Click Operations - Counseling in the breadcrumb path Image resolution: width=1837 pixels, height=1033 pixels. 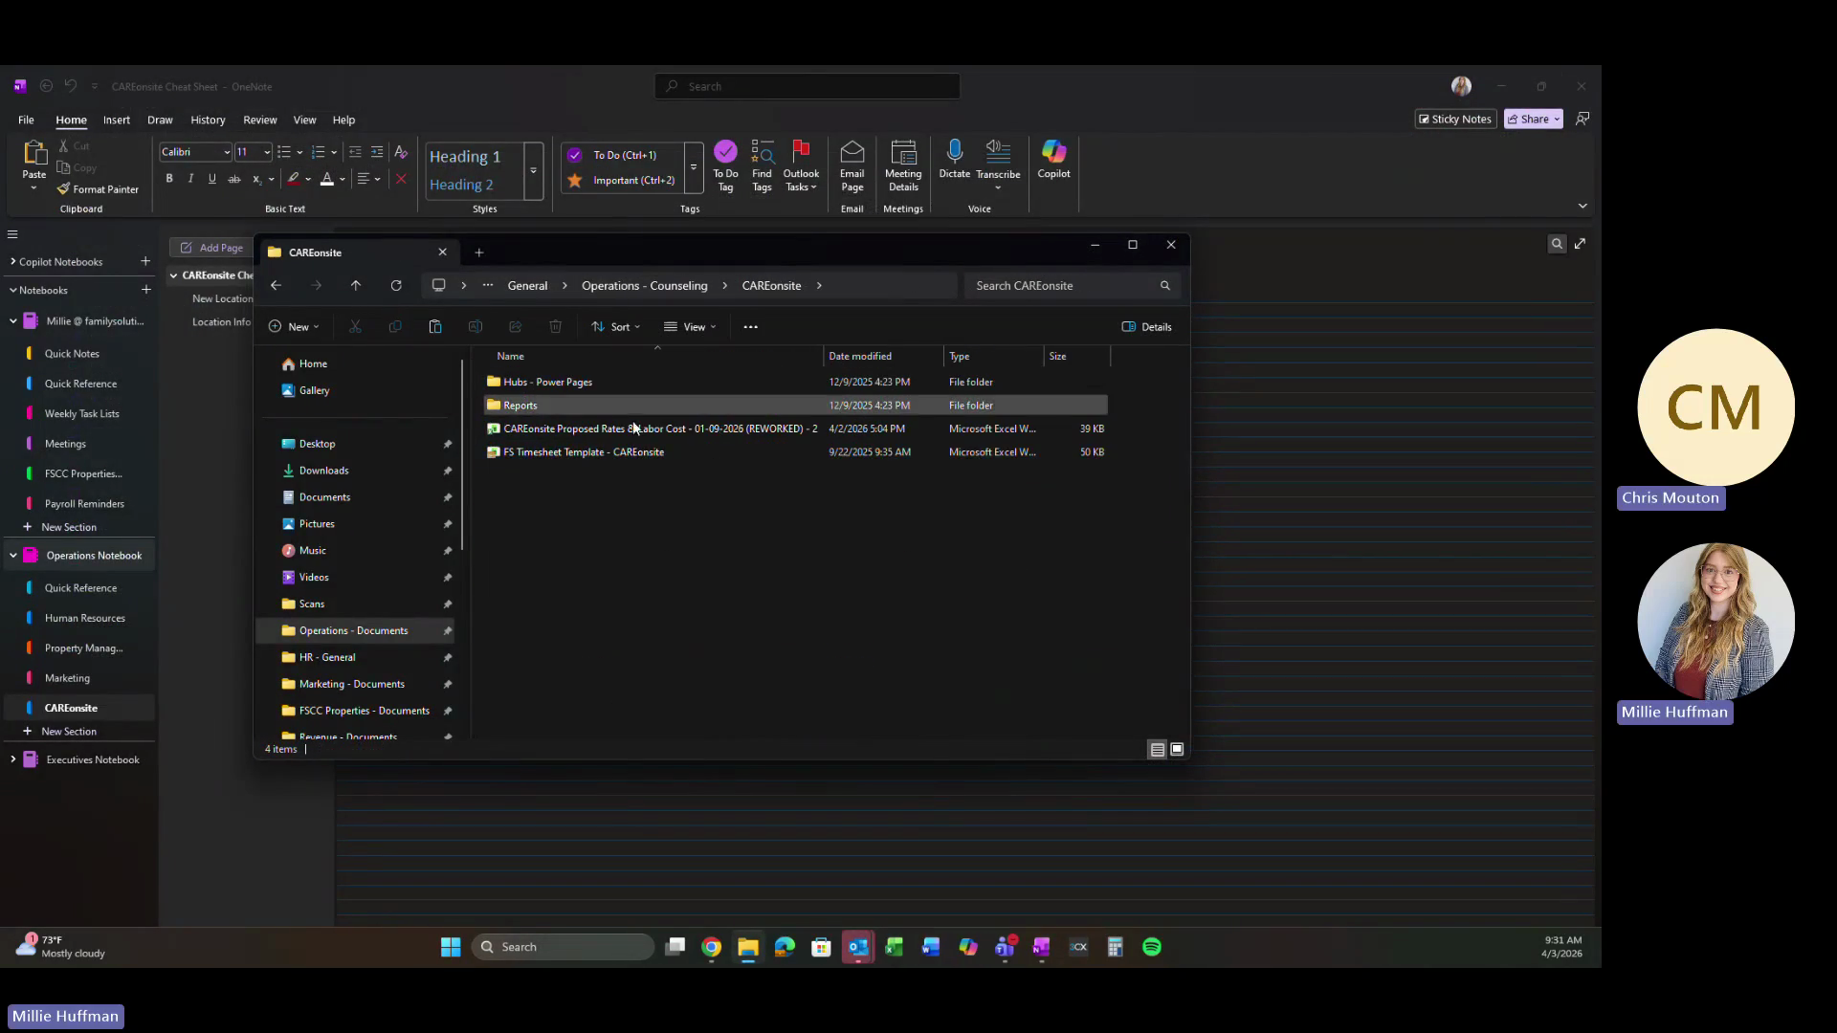[x=644, y=285]
